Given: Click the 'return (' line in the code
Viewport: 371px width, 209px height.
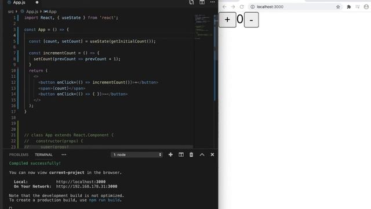Looking at the screenshot, I should [x=38, y=71].
